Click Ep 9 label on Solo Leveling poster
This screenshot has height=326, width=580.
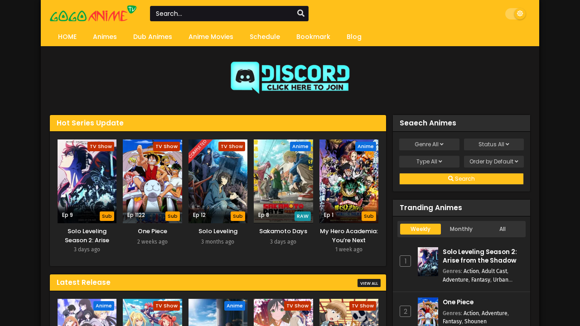(x=67, y=215)
